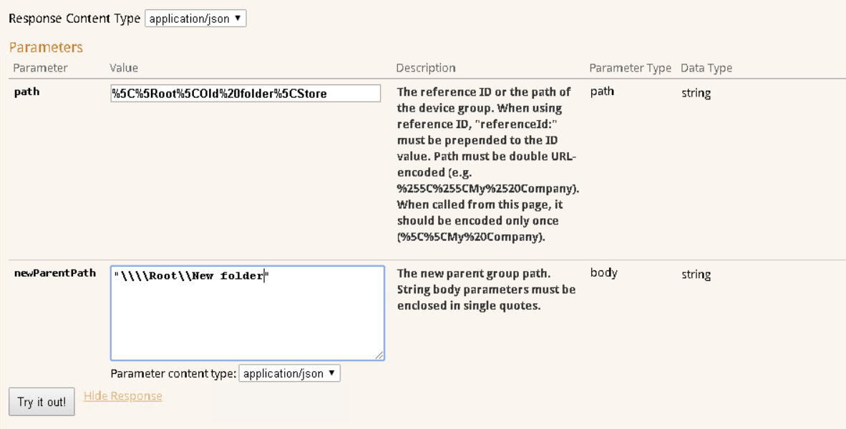Image resolution: width=846 pixels, height=429 pixels.
Task: Open the Response Content Type dropdown
Action: (x=195, y=19)
